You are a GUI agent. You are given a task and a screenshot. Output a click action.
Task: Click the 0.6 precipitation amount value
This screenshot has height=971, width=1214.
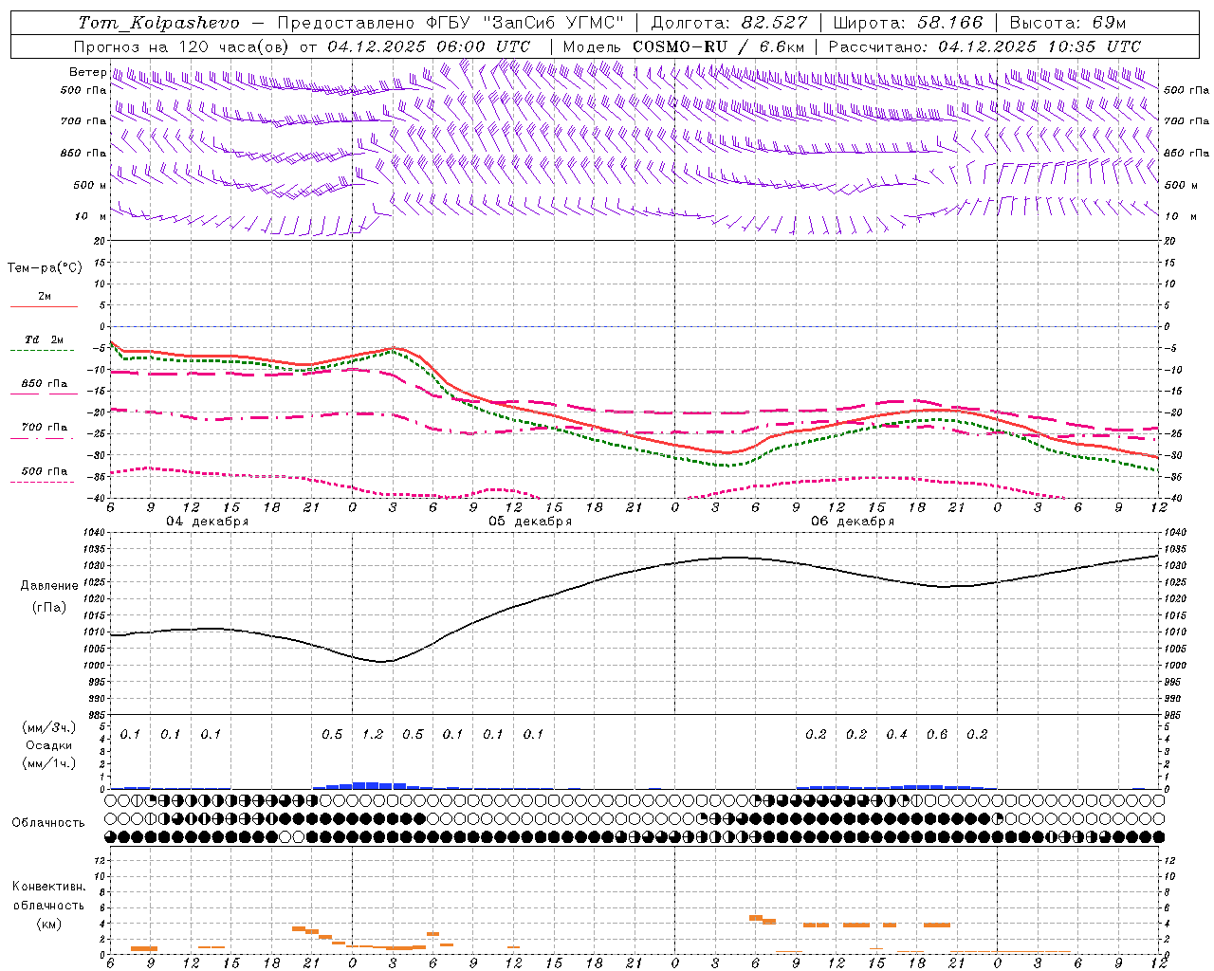click(937, 734)
